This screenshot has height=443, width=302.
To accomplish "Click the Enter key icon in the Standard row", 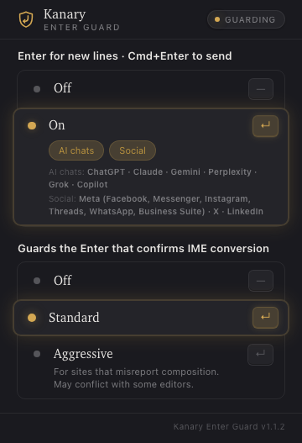I will (265, 318).
